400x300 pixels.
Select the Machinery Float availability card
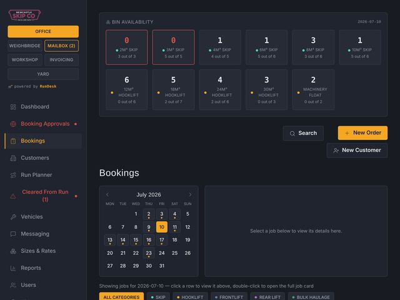click(x=313, y=90)
